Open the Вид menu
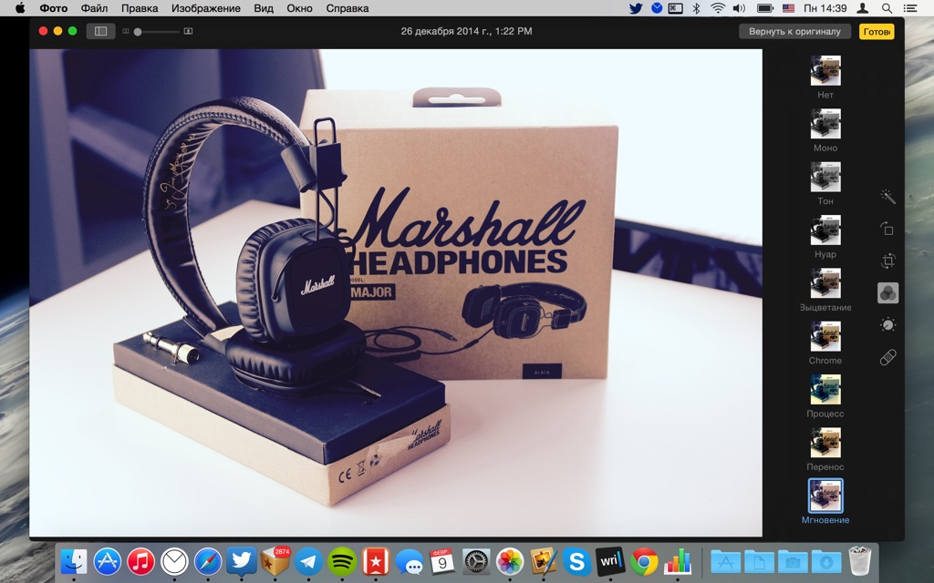The width and height of the screenshot is (934, 583). 264,8
